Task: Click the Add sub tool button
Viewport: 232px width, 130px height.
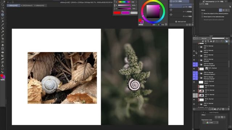Action: tap(181, 22)
